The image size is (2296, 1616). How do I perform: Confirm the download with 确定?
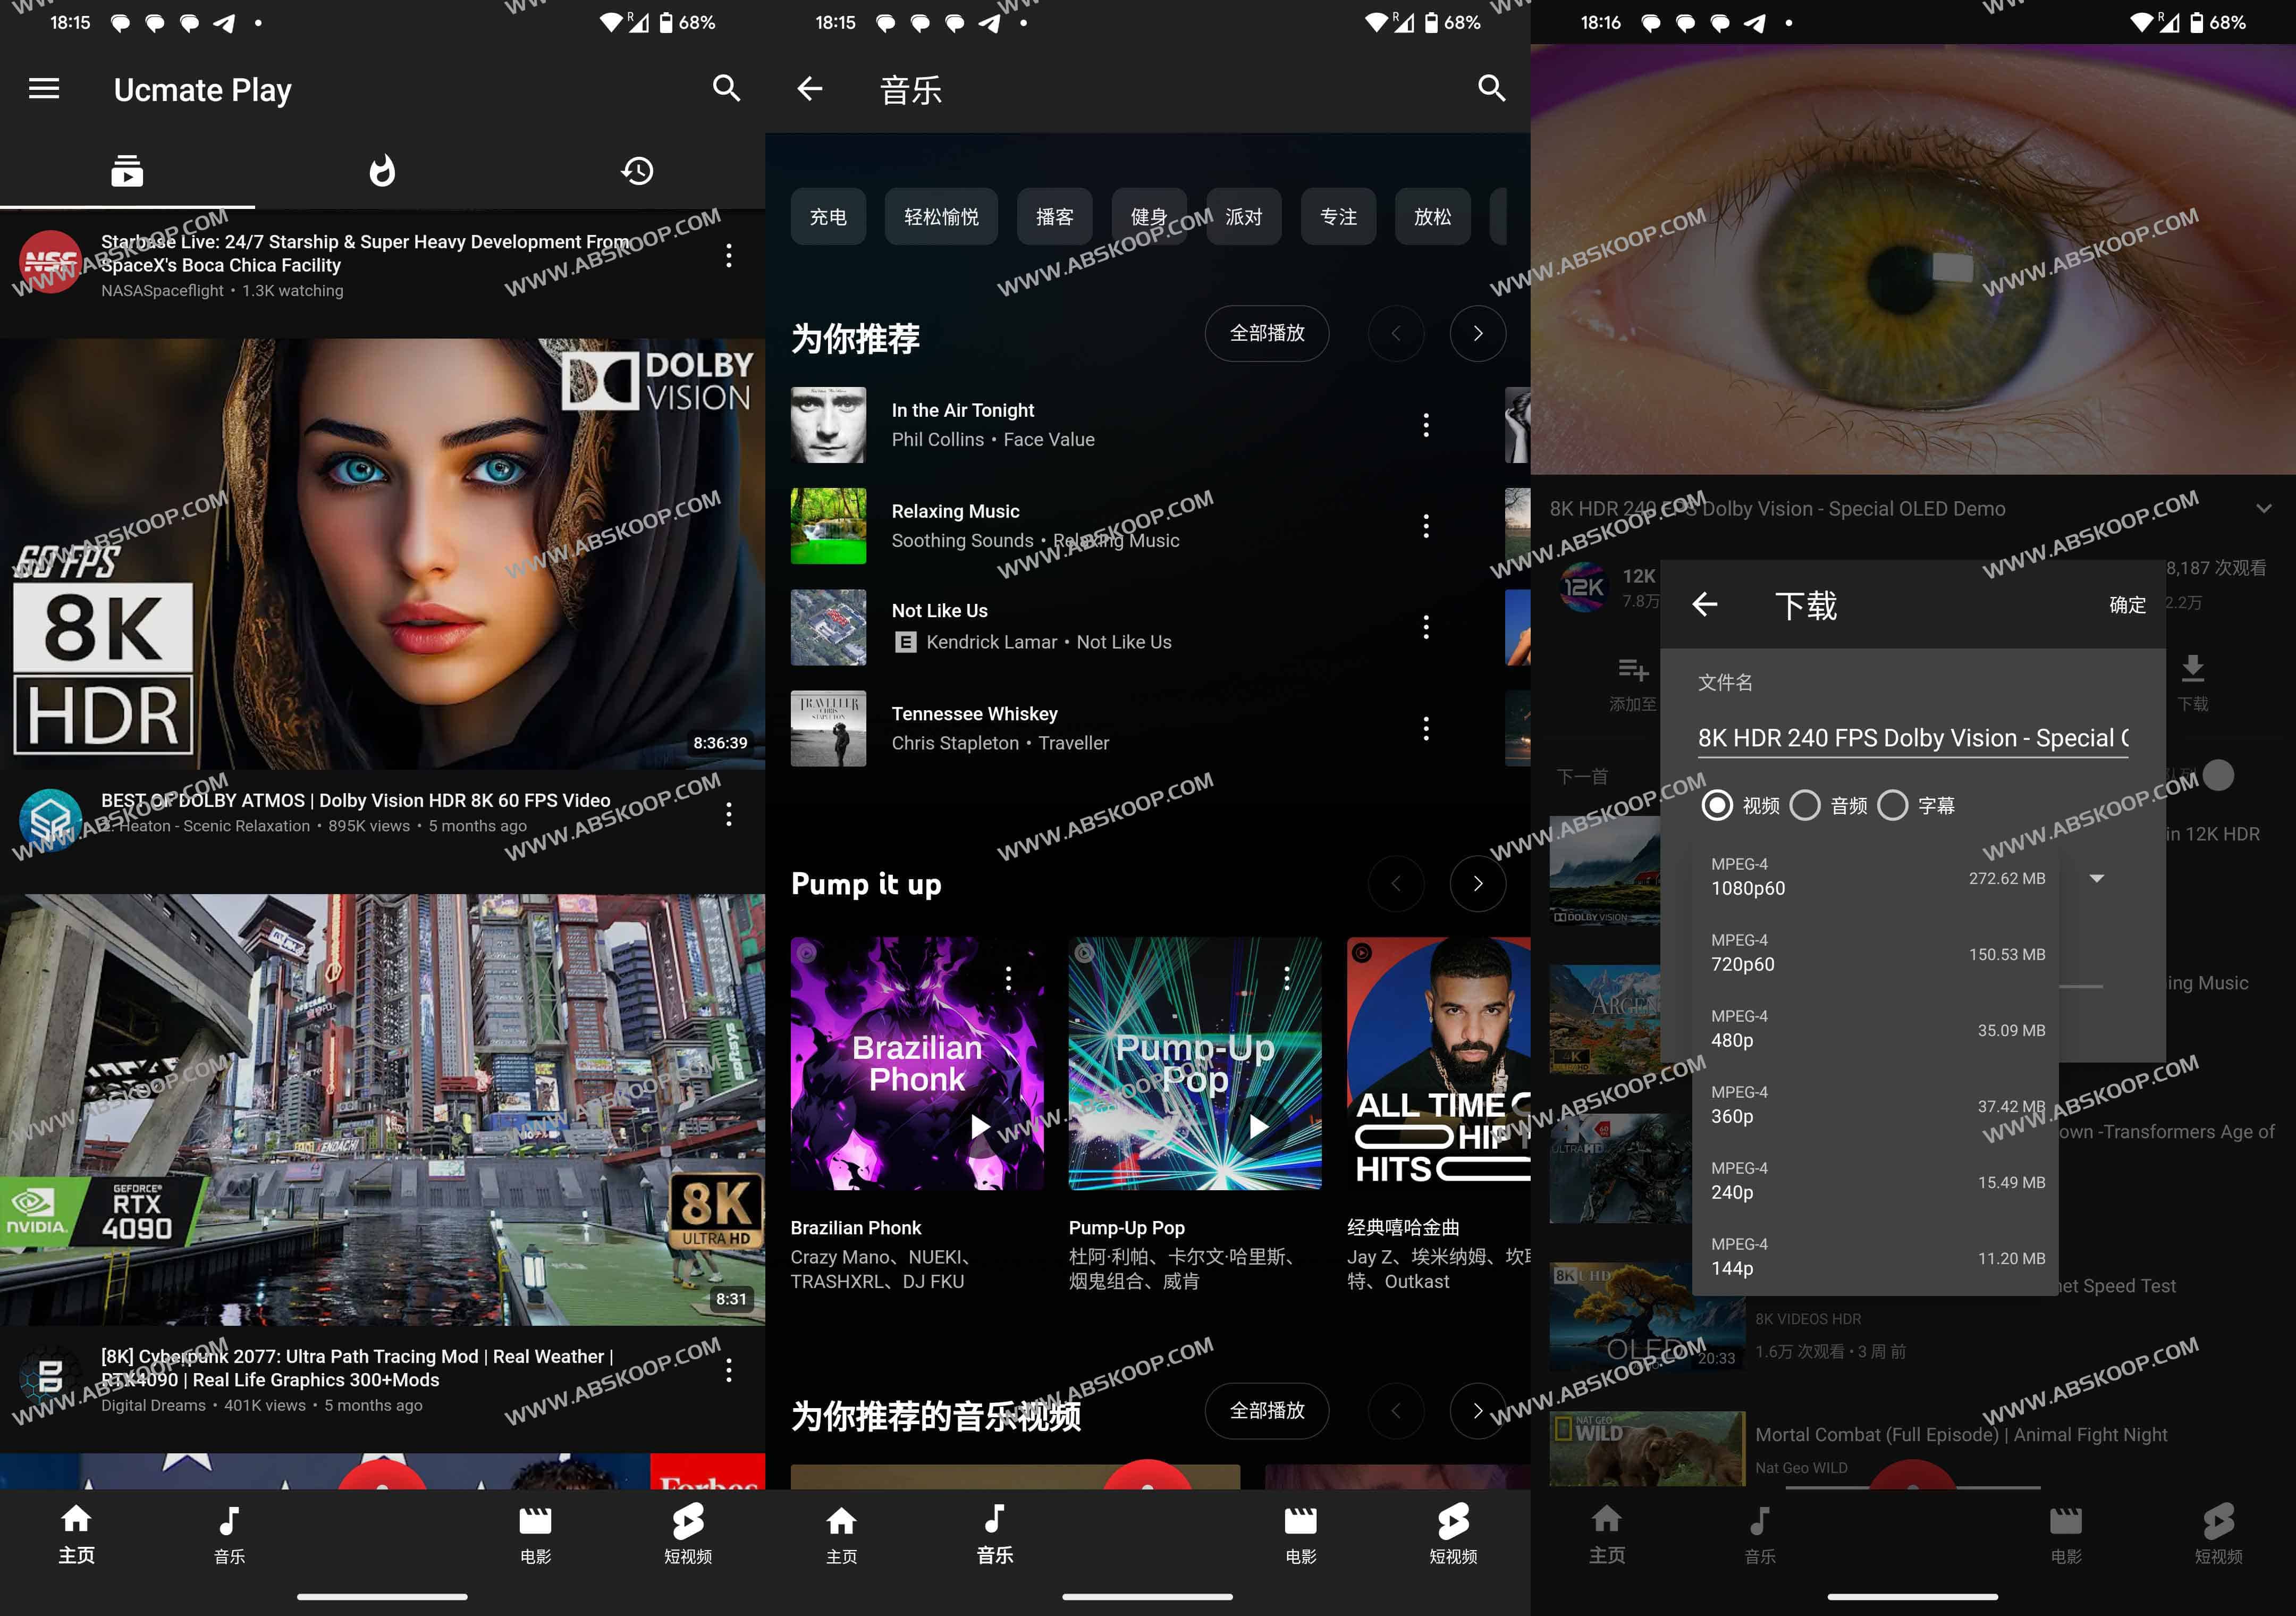pos(2127,605)
